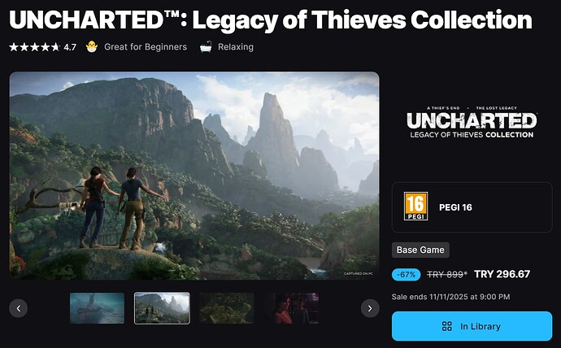Image resolution: width=561 pixels, height=348 pixels.
Task: Click the Relaxing tag label
Action: (236, 47)
